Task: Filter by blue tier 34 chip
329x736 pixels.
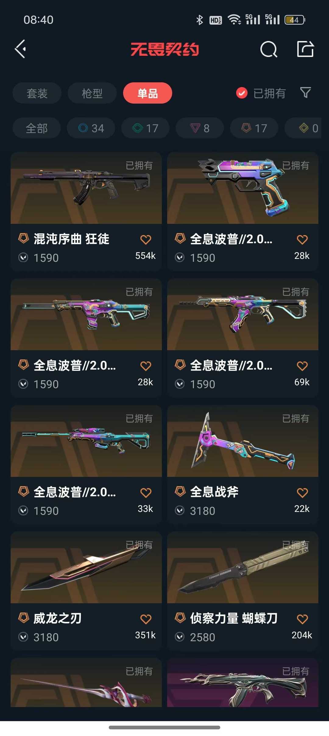Action: [x=91, y=128]
